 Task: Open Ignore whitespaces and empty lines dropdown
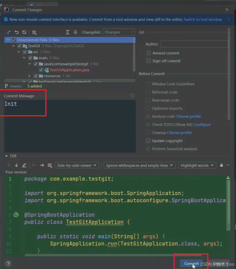point(139,165)
